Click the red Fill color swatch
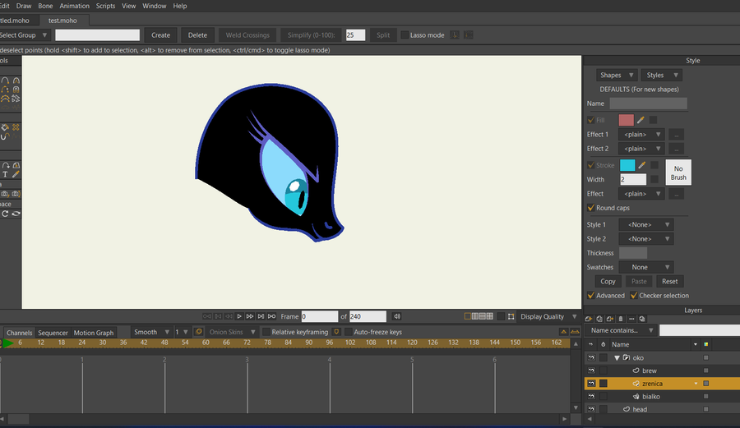 click(627, 120)
